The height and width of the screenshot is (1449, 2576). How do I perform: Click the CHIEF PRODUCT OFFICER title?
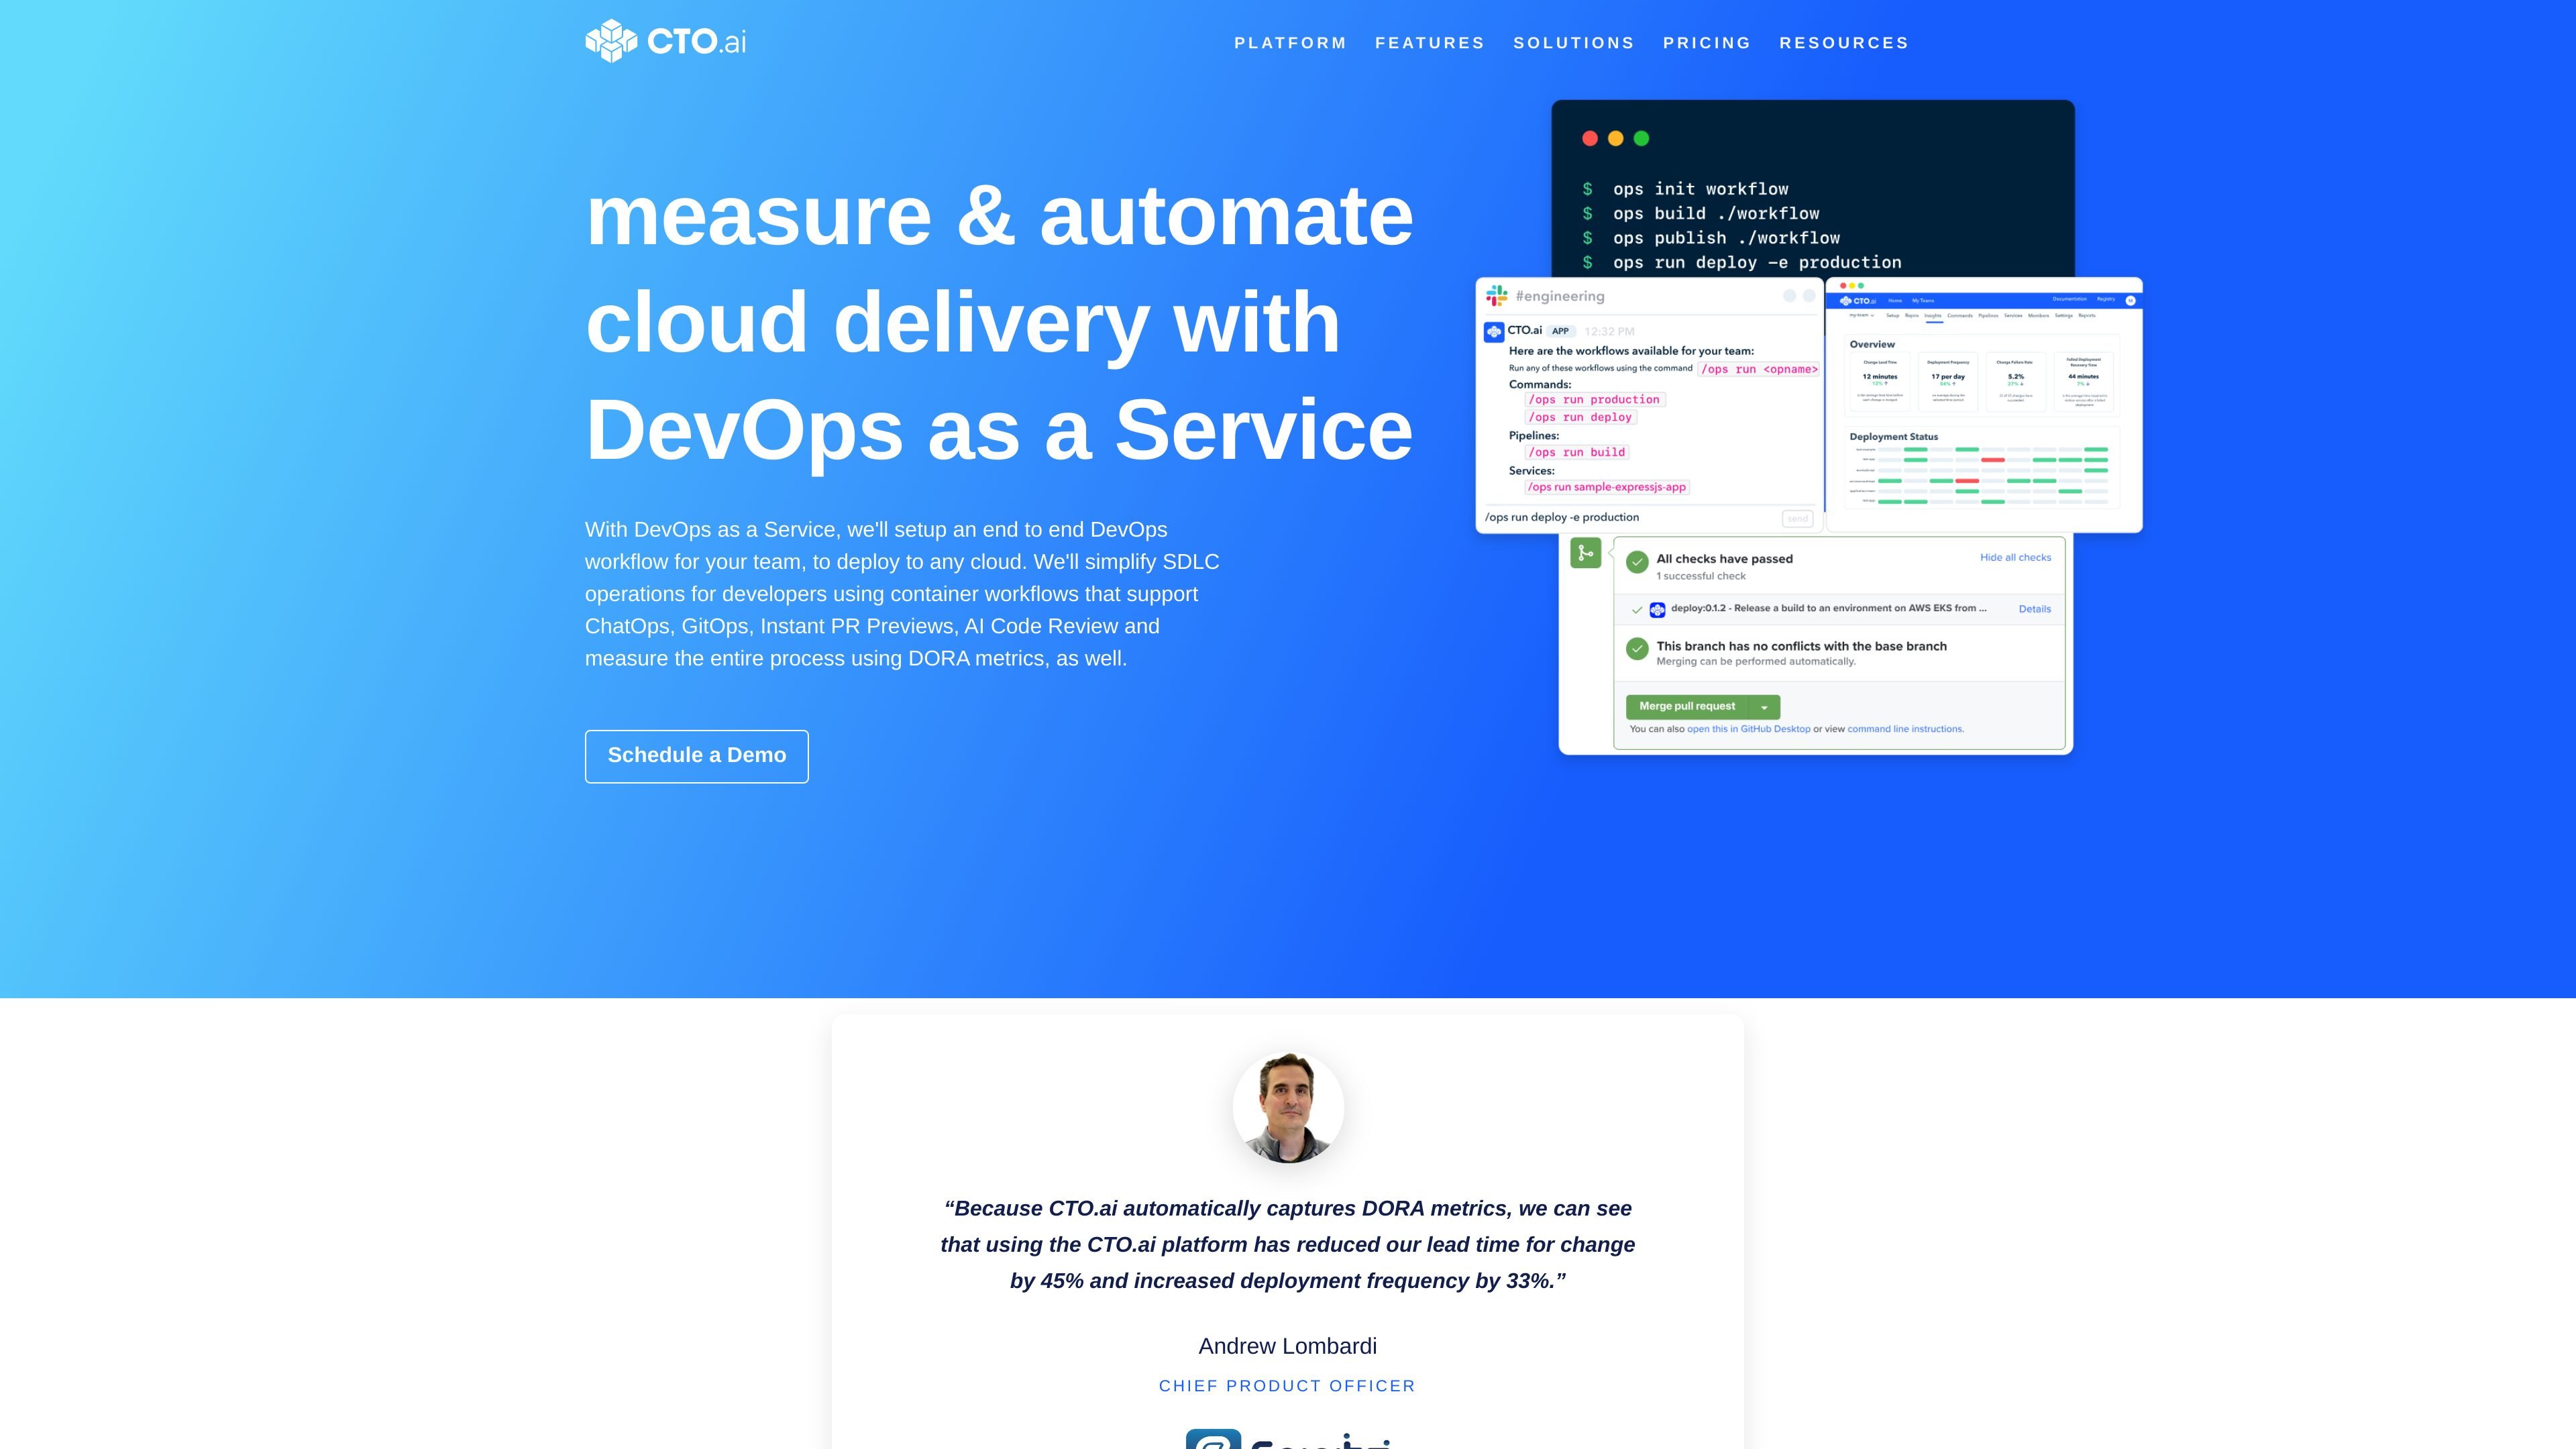pos(1288,1386)
